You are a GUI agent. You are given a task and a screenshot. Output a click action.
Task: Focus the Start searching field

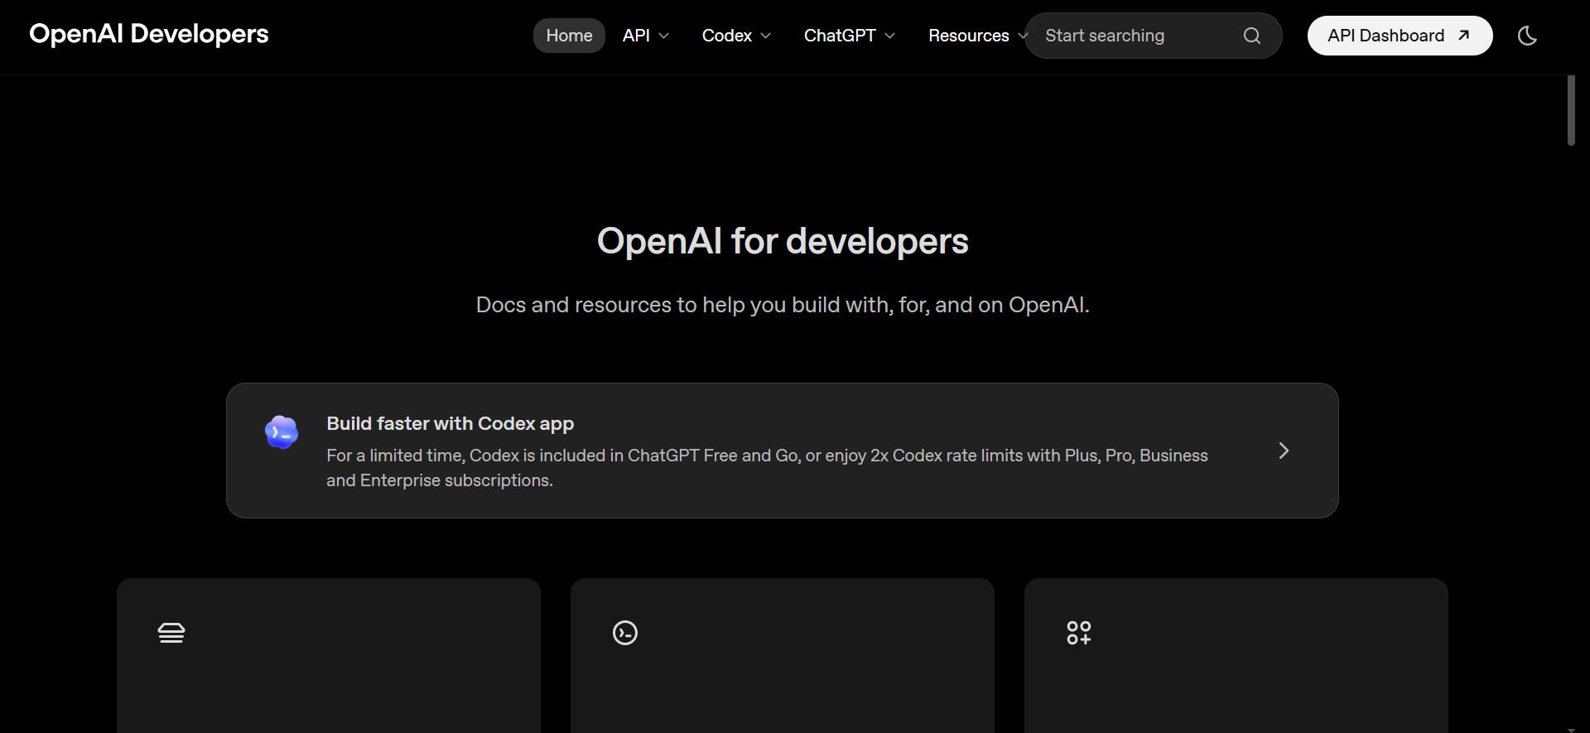[x=1153, y=36]
